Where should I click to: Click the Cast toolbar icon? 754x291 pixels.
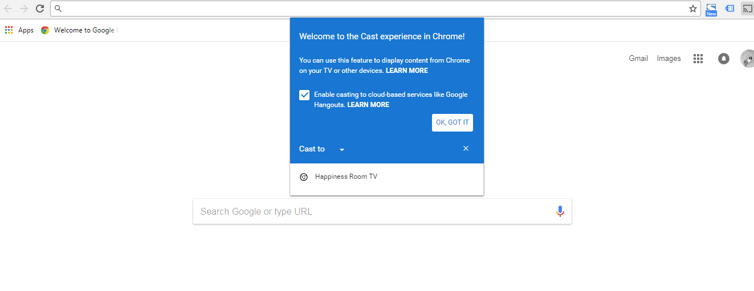click(x=747, y=9)
